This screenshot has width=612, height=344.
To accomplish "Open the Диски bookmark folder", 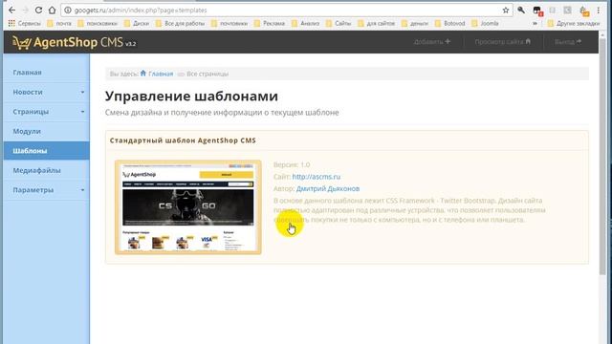I will coord(137,23).
